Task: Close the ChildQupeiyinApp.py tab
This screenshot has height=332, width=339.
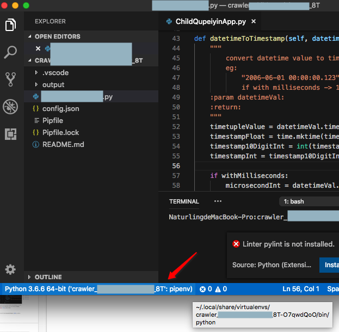Action: tap(254, 21)
